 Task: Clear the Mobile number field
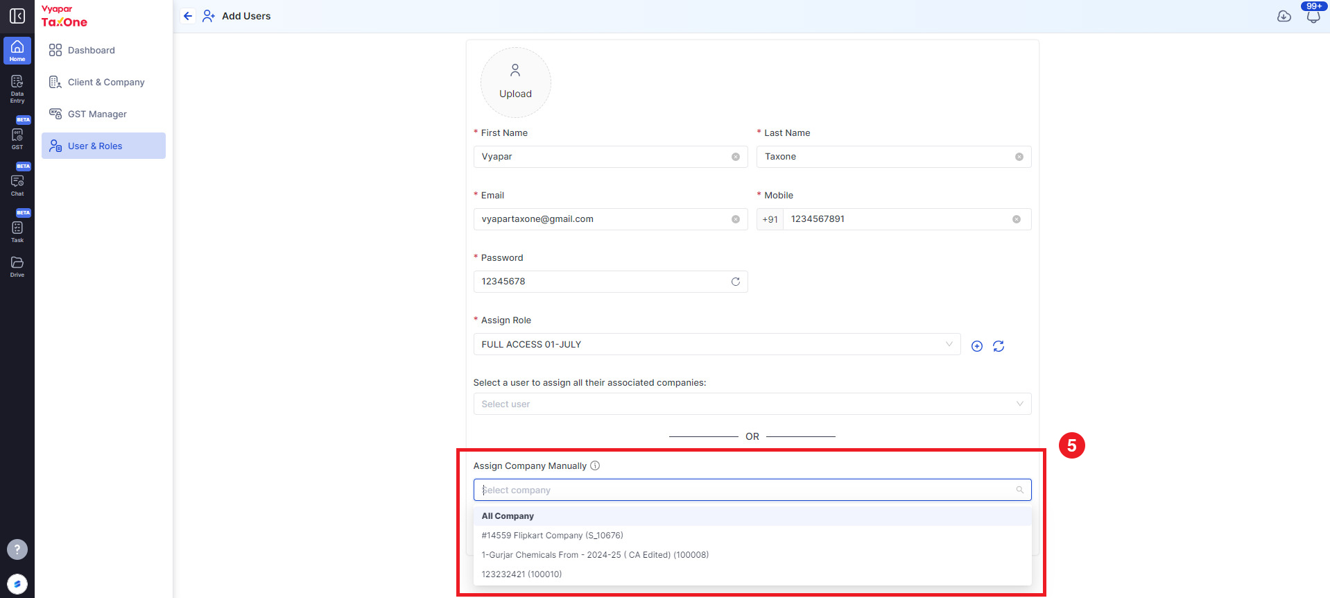[1017, 219]
